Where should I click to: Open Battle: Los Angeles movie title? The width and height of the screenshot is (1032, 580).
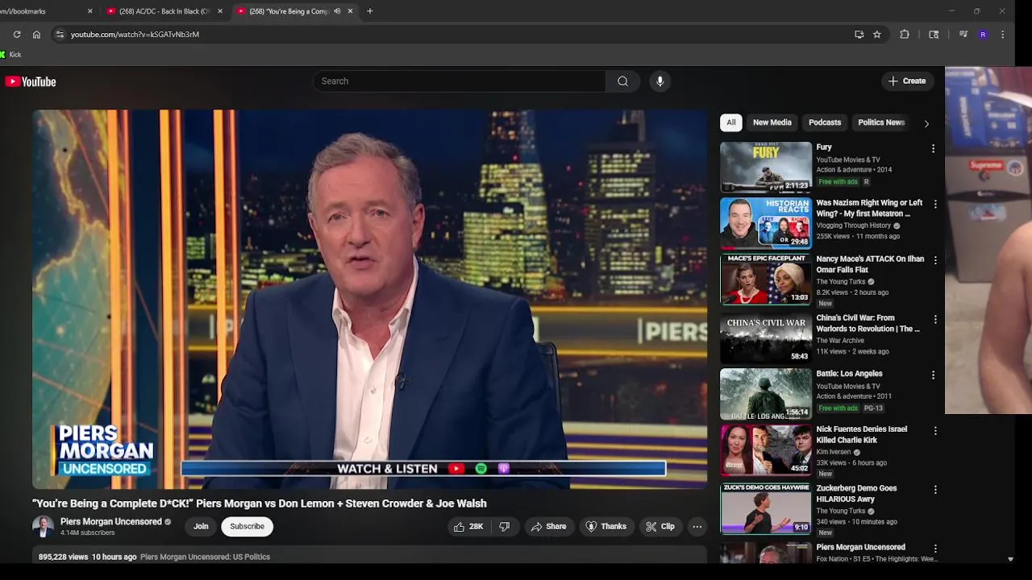point(849,374)
